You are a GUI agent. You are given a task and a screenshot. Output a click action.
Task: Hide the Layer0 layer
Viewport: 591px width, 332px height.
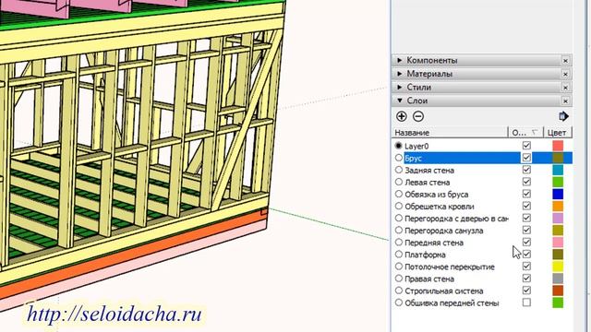[526, 146]
